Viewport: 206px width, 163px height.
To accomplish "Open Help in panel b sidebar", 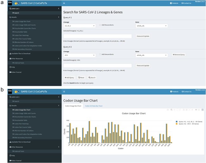I will pyautogui.click(x=12, y=156).
